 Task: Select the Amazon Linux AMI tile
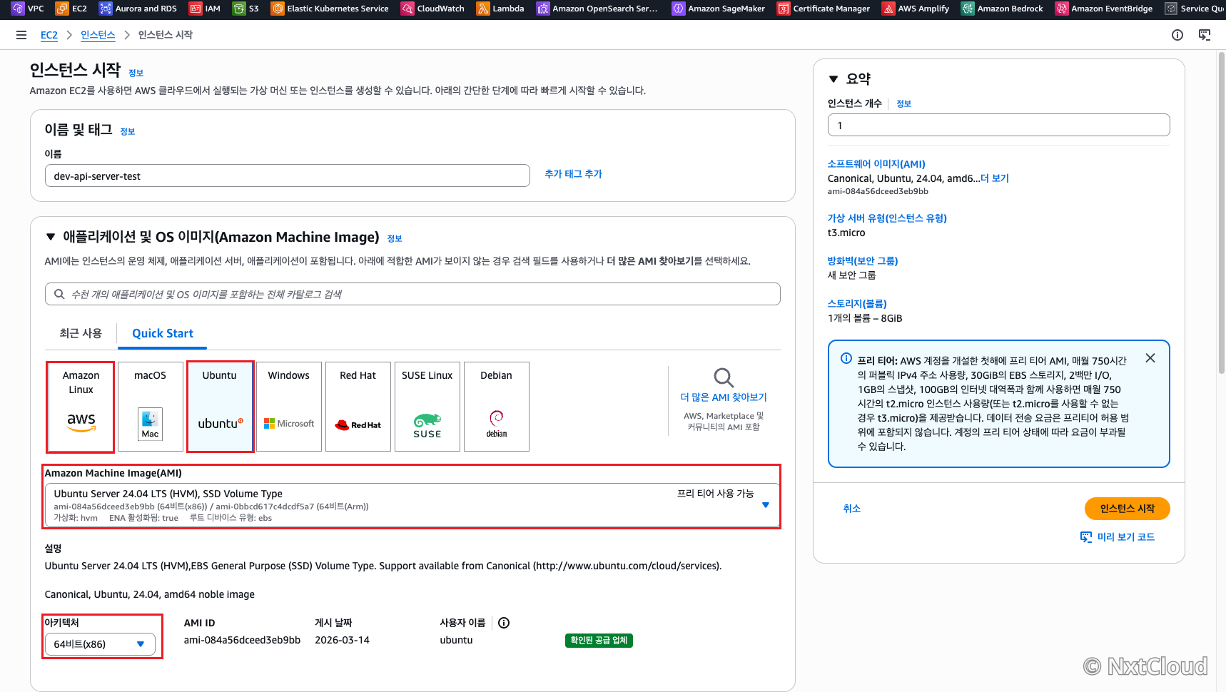81,407
